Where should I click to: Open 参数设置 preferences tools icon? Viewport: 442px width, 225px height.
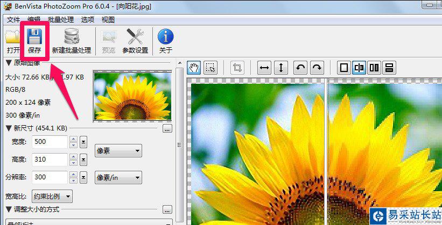135,37
